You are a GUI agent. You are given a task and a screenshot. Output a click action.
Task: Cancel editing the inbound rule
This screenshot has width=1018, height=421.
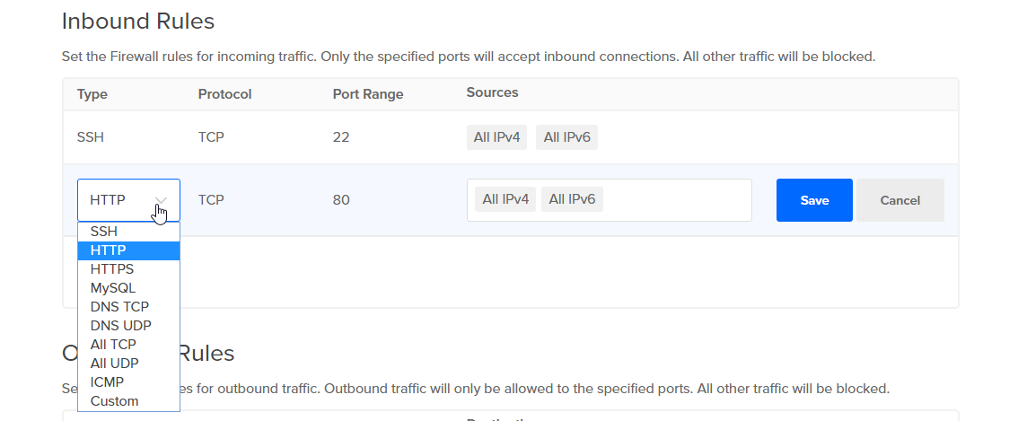(x=900, y=200)
